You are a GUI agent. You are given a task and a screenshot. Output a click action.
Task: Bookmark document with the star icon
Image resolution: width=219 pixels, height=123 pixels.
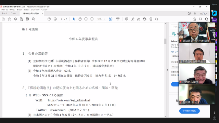pos(9,19)
